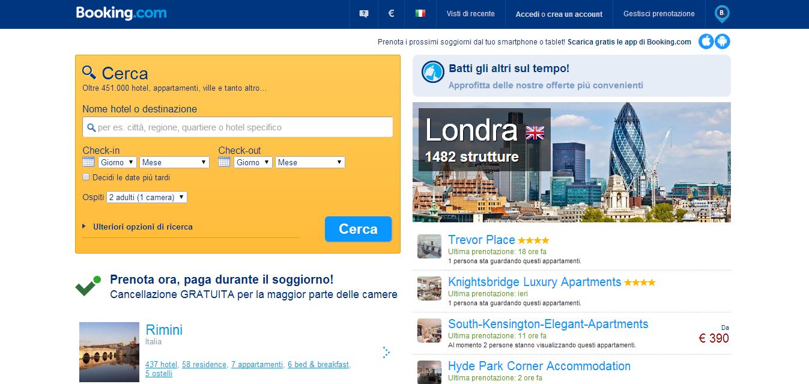Open 'Accedi o crea un account'
809x384 pixels.
click(559, 14)
